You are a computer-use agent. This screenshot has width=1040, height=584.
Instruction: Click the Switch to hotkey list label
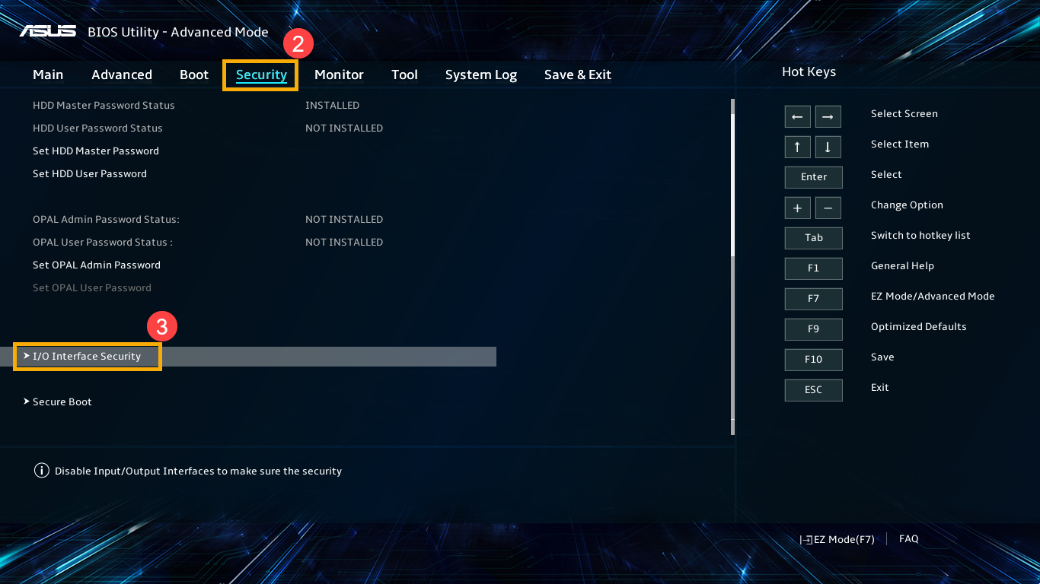pyautogui.click(x=920, y=235)
